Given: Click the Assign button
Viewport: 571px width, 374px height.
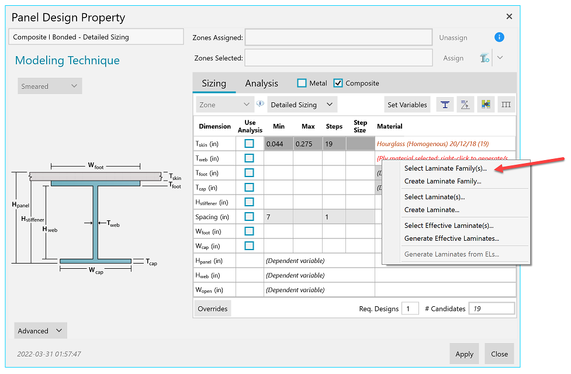Looking at the screenshot, I should click(454, 58).
